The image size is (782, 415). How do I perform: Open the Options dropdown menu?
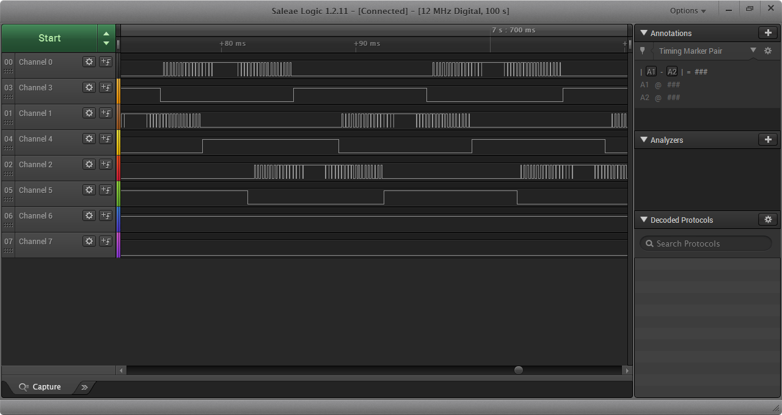point(688,10)
